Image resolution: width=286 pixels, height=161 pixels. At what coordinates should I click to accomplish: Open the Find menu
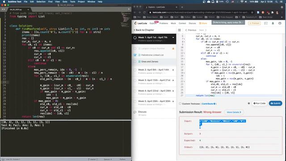[x=50, y=2]
